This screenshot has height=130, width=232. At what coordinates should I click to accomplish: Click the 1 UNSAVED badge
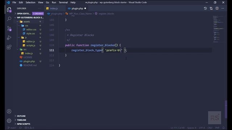click(x=38, y=14)
